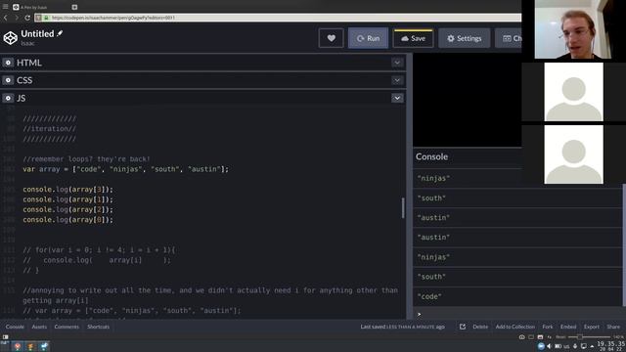Click the HTML panel header
Viewport: 626px width, 352px height.
(x=202, y=63)
